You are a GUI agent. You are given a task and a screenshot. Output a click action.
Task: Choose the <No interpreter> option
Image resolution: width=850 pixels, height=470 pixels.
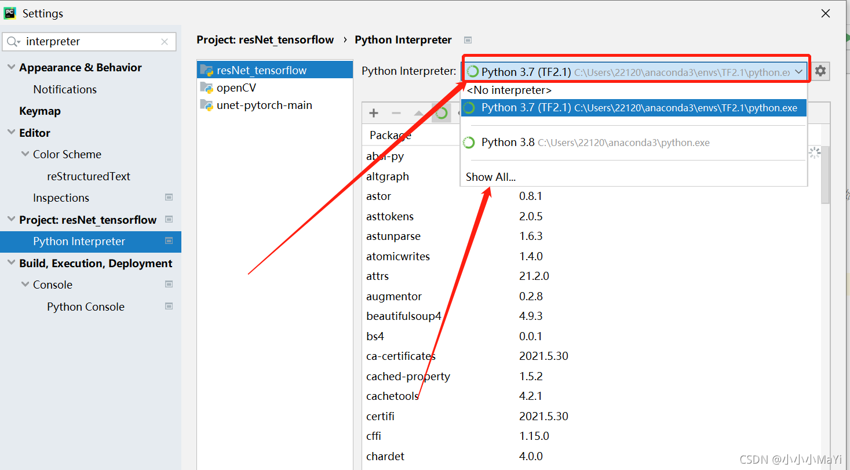point(634,90)
